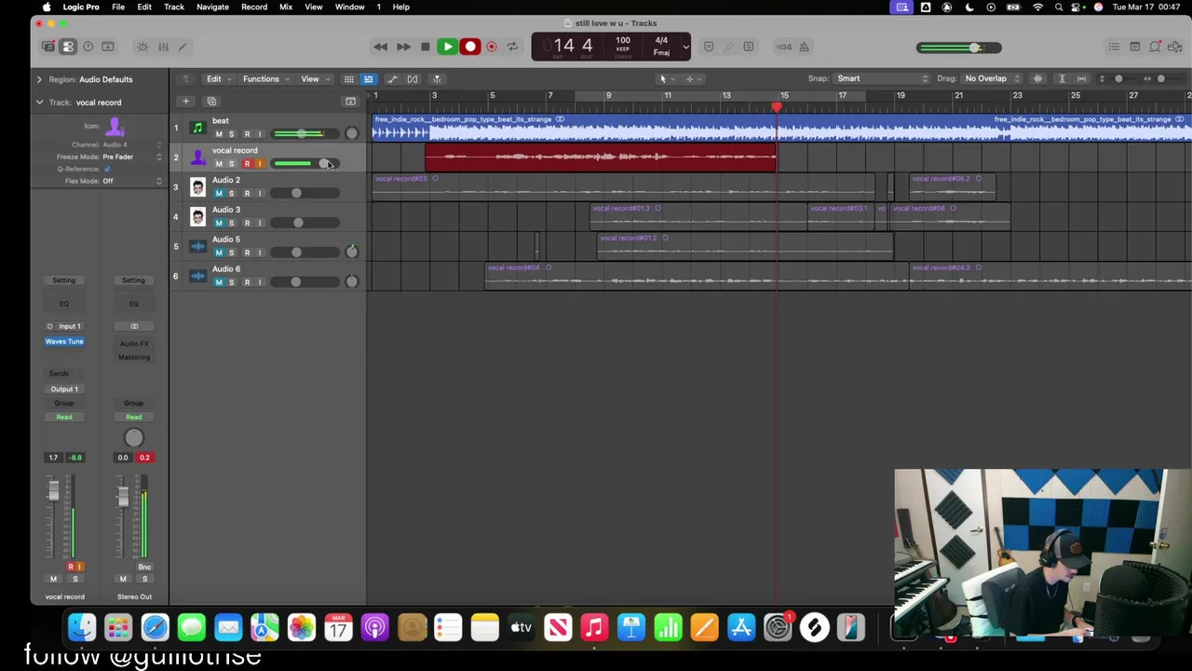Open the Snap Smart dropdown
This screenshot has width=1192, height=671.
[x=881, y=79]
